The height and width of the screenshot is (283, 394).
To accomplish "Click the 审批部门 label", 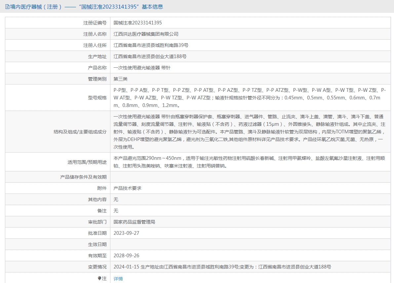I will [x=97, y=222].
